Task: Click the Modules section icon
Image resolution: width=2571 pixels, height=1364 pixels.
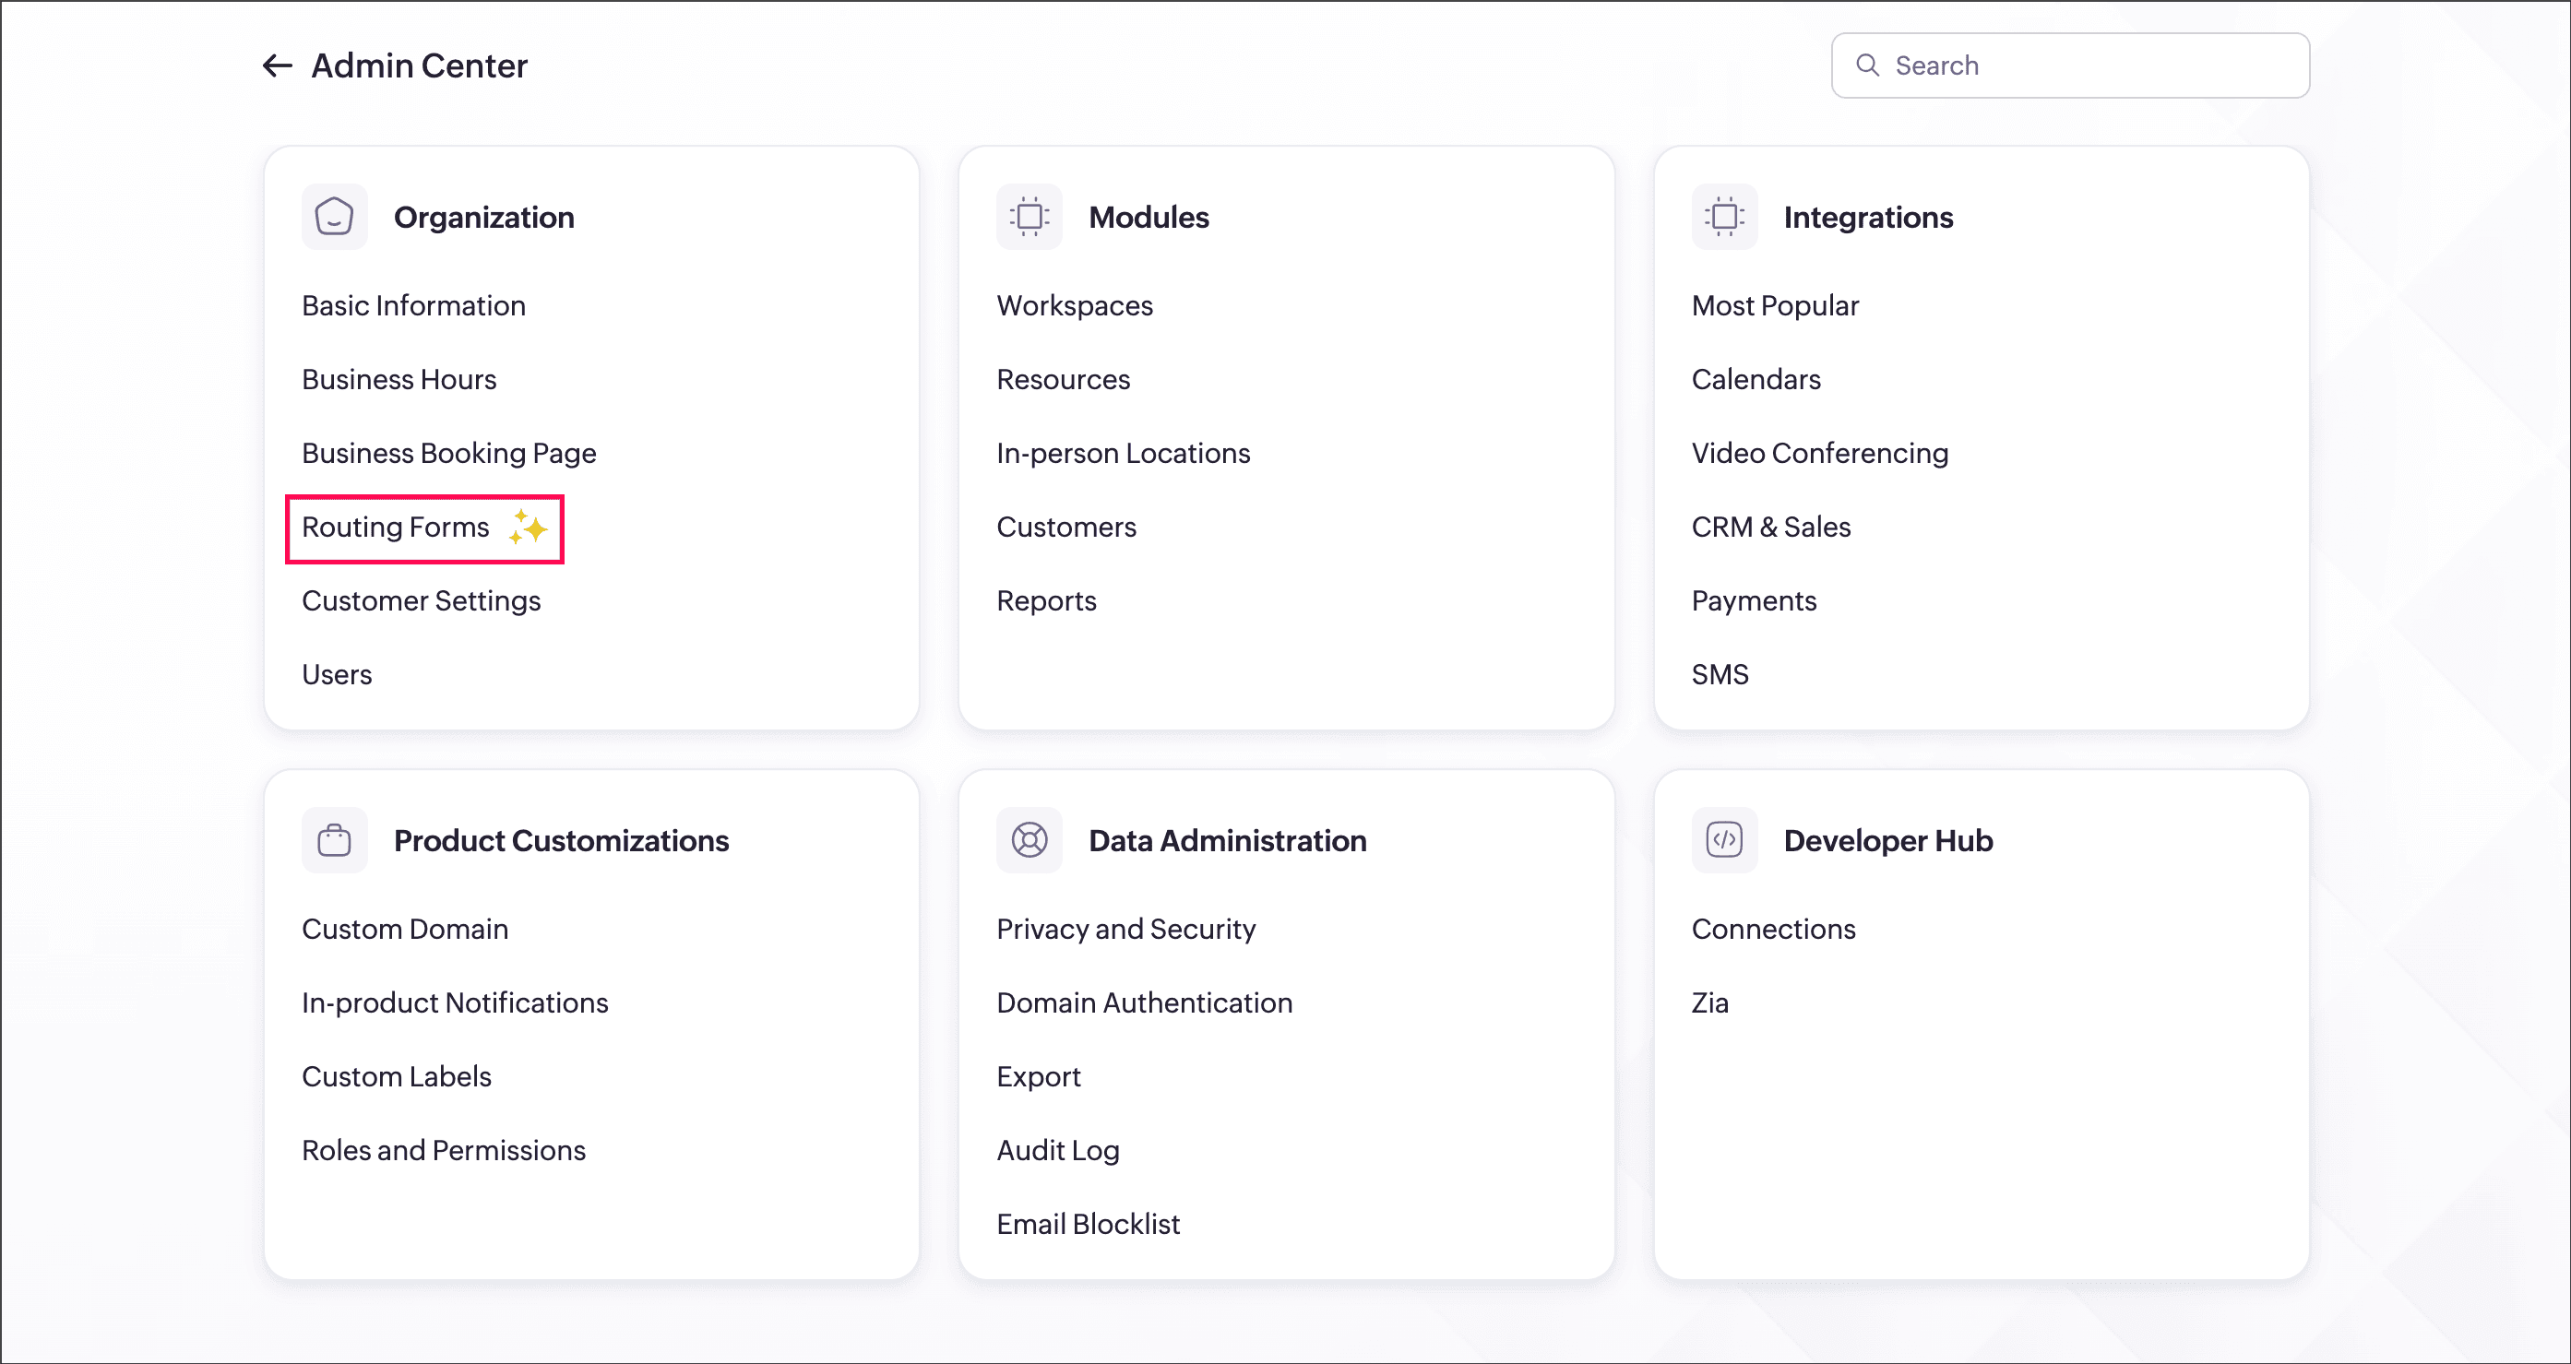Action: tap(1029, 217)
